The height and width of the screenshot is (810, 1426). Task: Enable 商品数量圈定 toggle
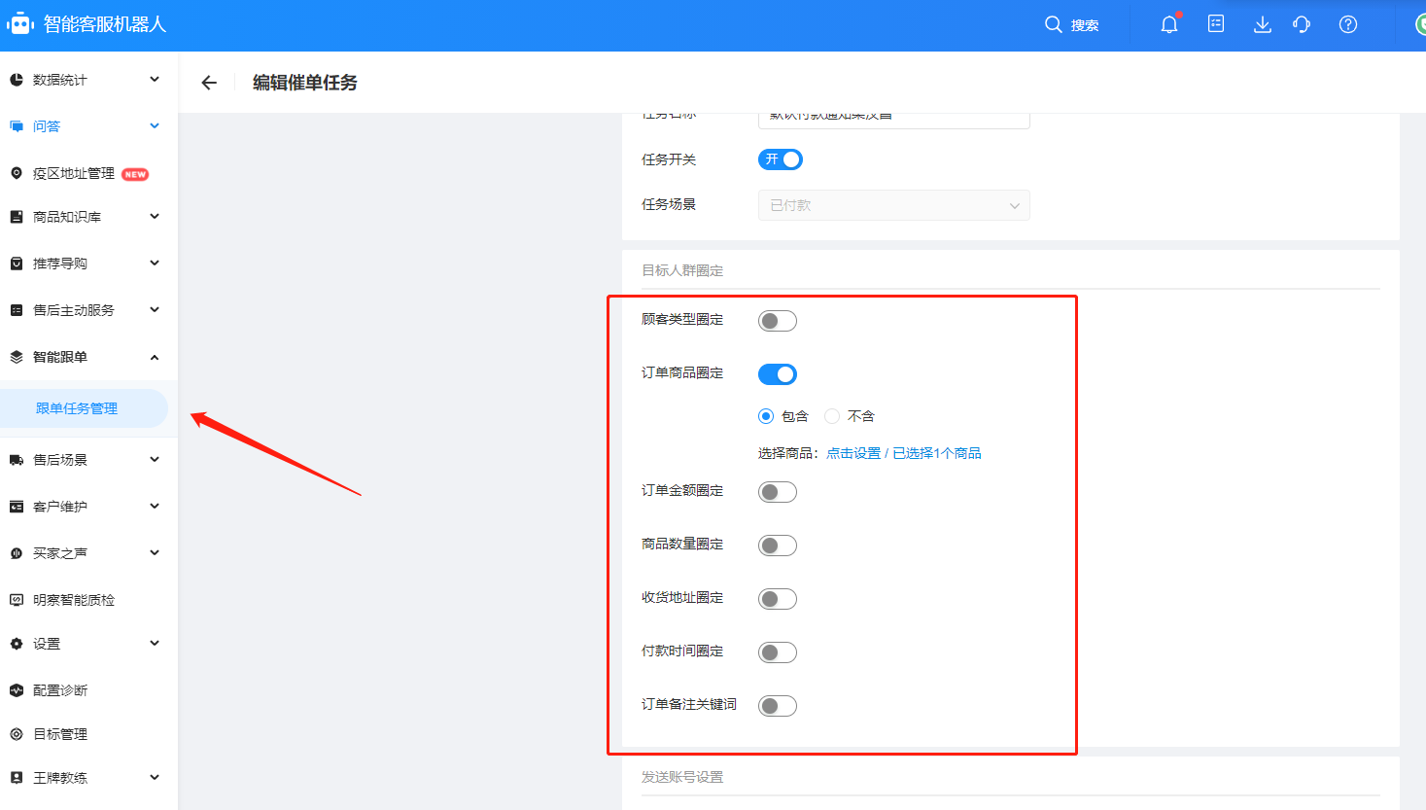[778, 546]
